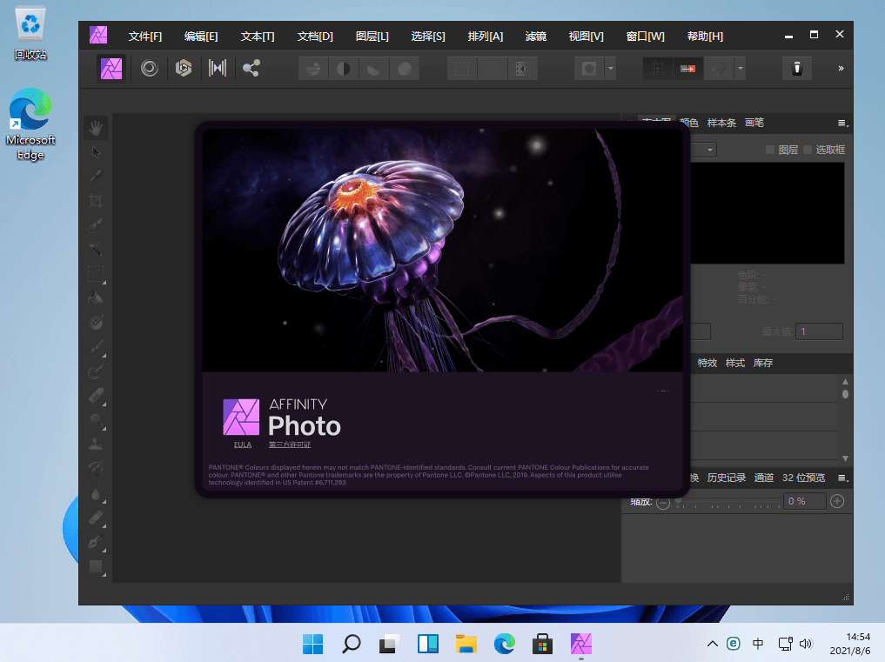Select the Paint Brush tool

click(96, 347)
